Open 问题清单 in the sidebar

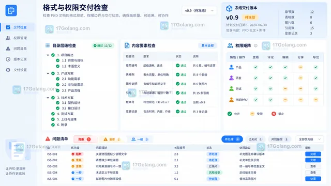pyautogui.click(x=17, y=49)
